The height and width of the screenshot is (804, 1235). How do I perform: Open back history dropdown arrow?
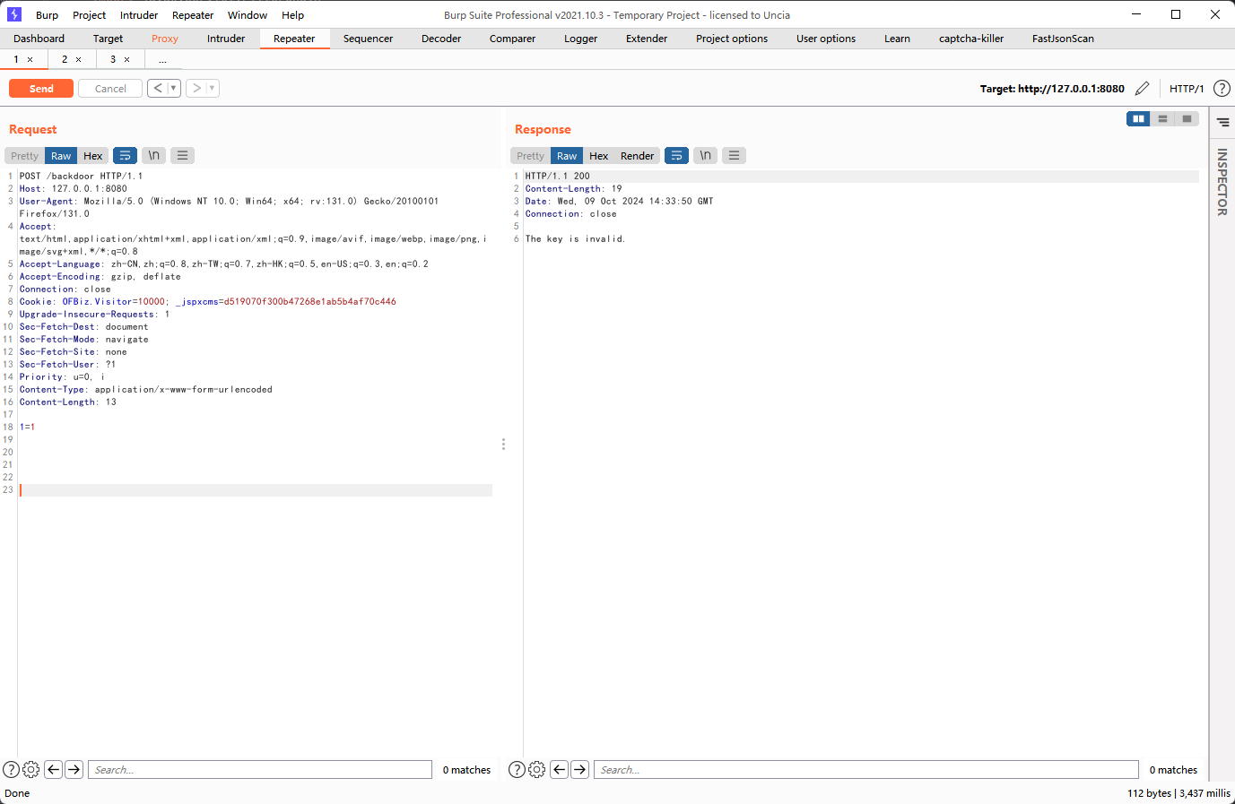pyautogui.click(x=174, y=88)
